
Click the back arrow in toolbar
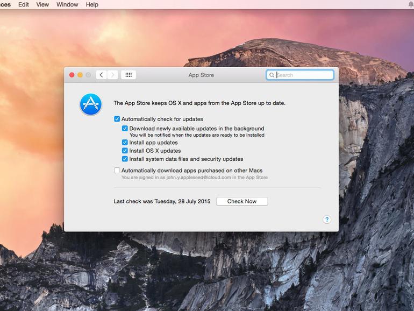102,75
